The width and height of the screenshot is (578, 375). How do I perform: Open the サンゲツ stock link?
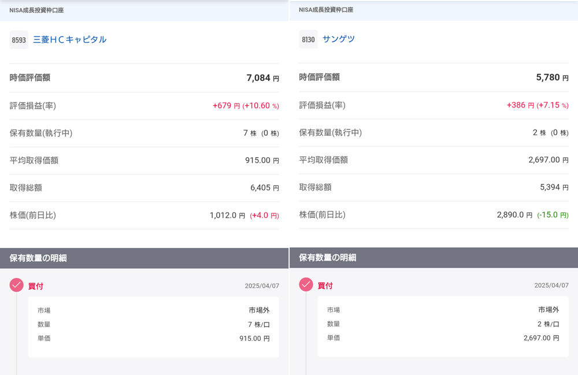338,39
